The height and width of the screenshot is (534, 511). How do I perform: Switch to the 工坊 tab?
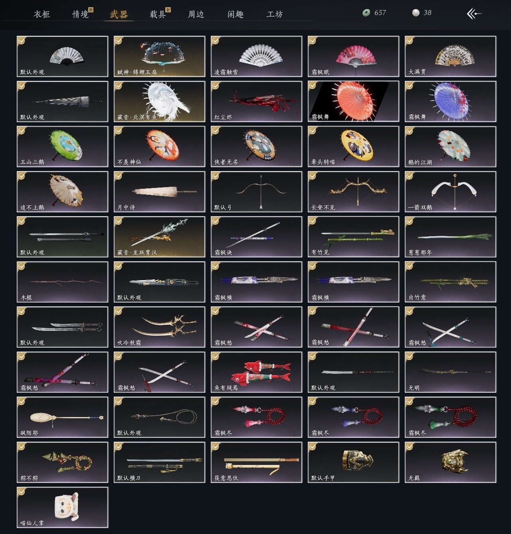click(x=275, y=14)
